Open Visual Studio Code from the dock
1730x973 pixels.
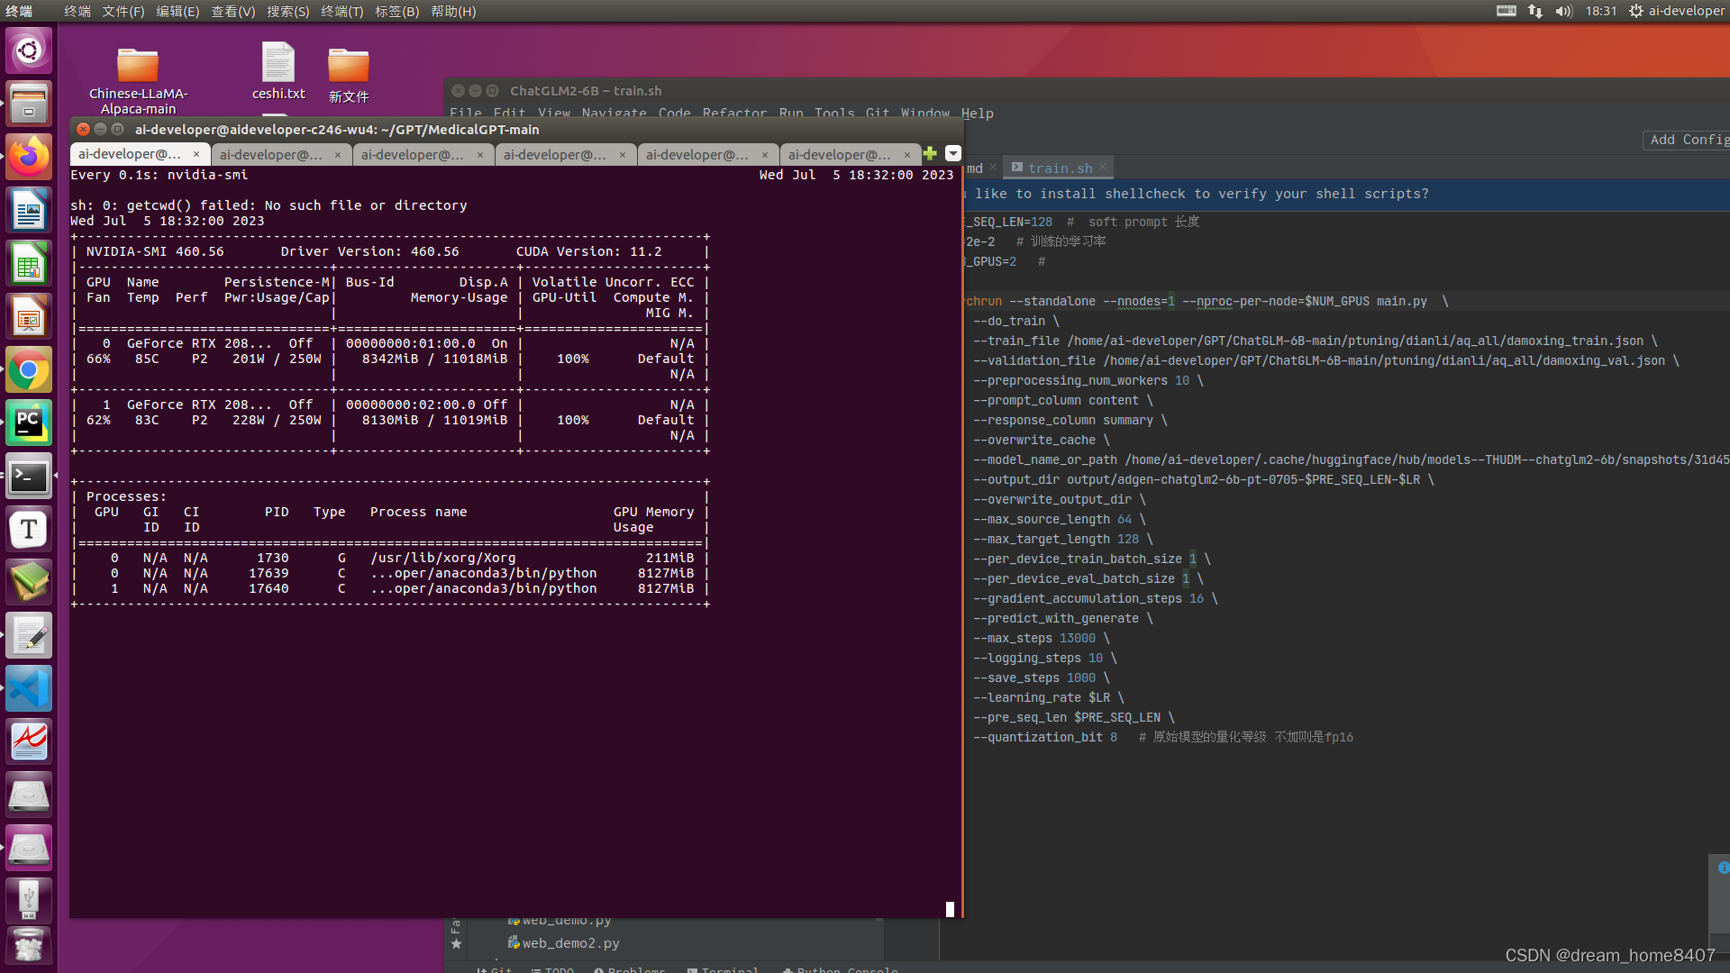tap(29, 688)
